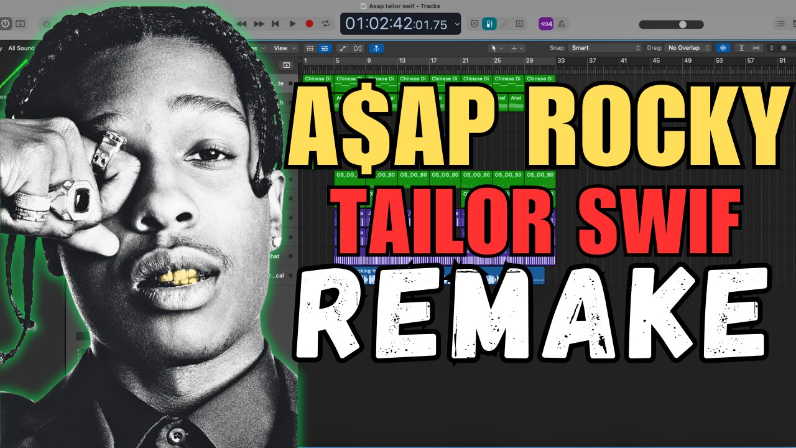
Task: Click bar 5 on the ruler
Action: pyautogui.click(x=337, y=61)
